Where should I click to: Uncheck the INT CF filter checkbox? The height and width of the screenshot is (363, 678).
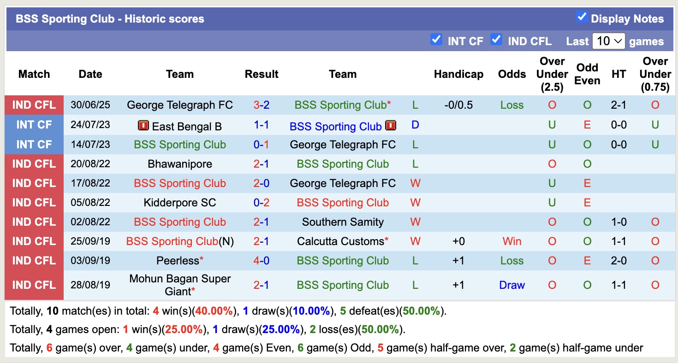tap(436, 40)
